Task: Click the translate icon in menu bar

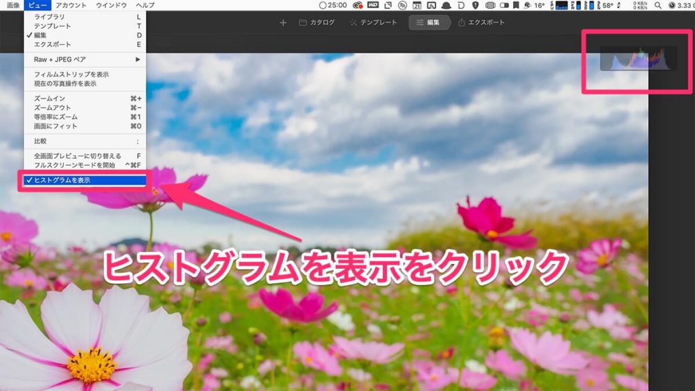Action: [x=402, y=5]
